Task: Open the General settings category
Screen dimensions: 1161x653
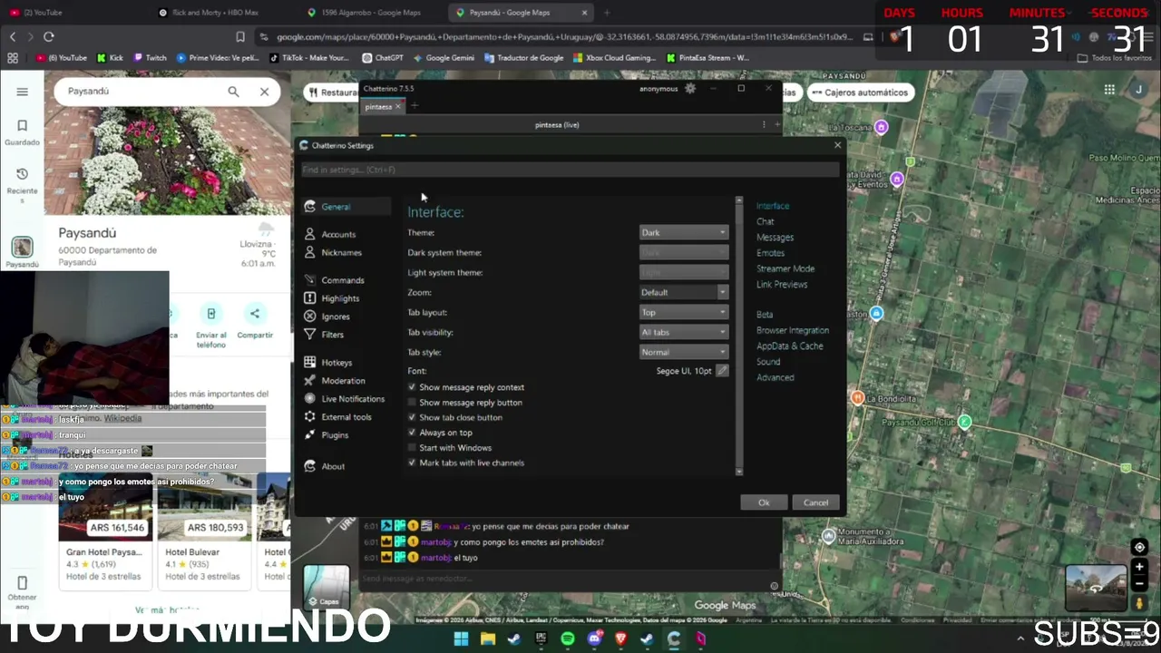Action: (346, 207)
